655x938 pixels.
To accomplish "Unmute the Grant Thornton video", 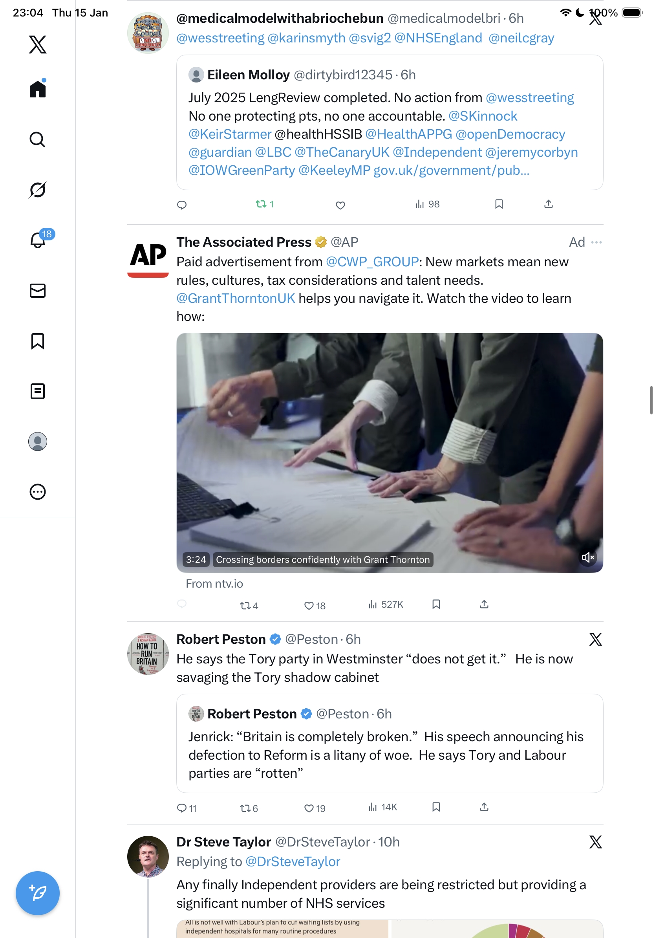I will pyautogui.click(x=587, y=557).
